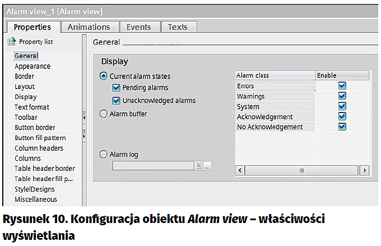
Task: Disable the No Acknowledgement class checkbox
Action: point(342,127)
